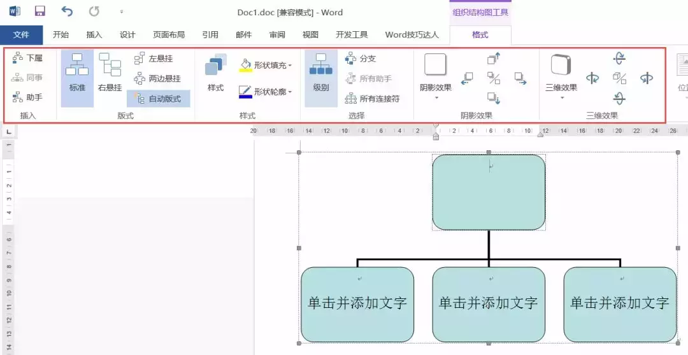Click the top-center handle of the chart frame

click(489, 152)
